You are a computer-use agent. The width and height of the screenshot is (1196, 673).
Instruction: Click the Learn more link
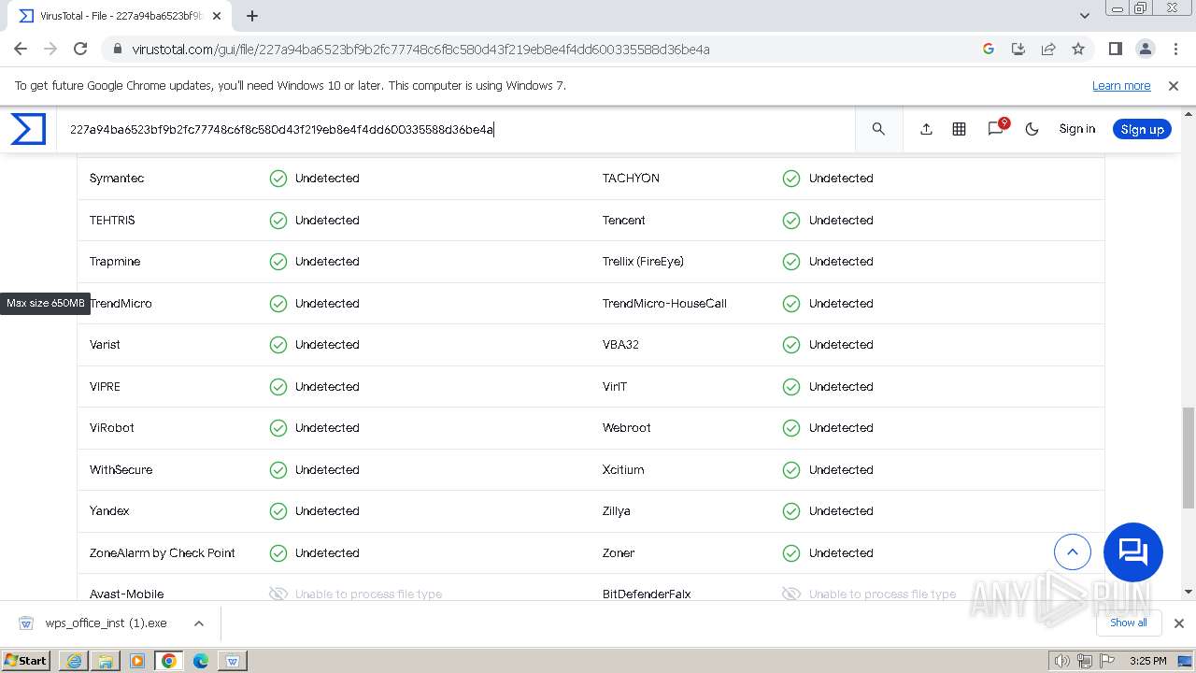pyautogui.click(x=1121, y=85)
